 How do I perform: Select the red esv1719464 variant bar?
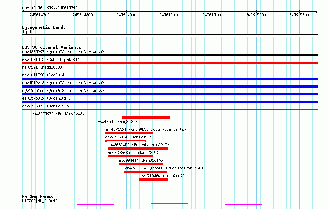click(x=153, y=179)
